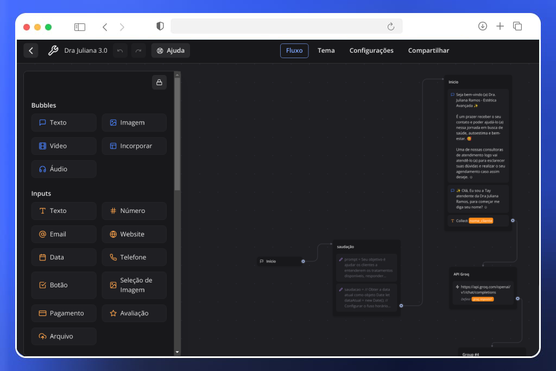
Task: Open a new browser tab with plus
Action: 500,26
